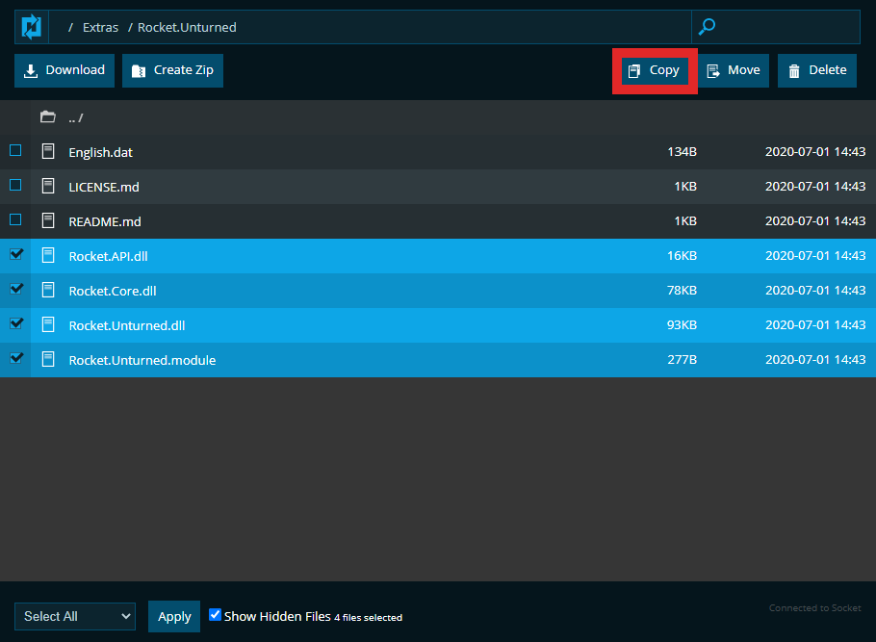Click the parent folder icon
The width and height of the screenshot is (876, 642).
pos(47,117)
